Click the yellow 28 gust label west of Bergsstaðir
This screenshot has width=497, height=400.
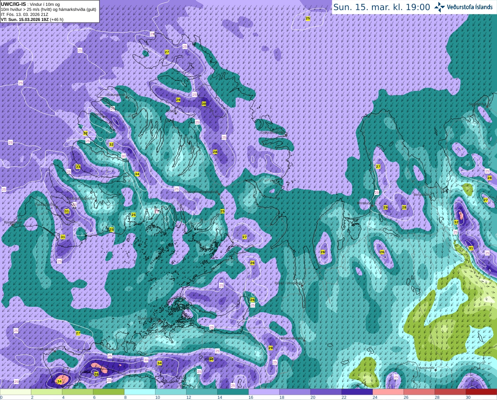point(404,207)
